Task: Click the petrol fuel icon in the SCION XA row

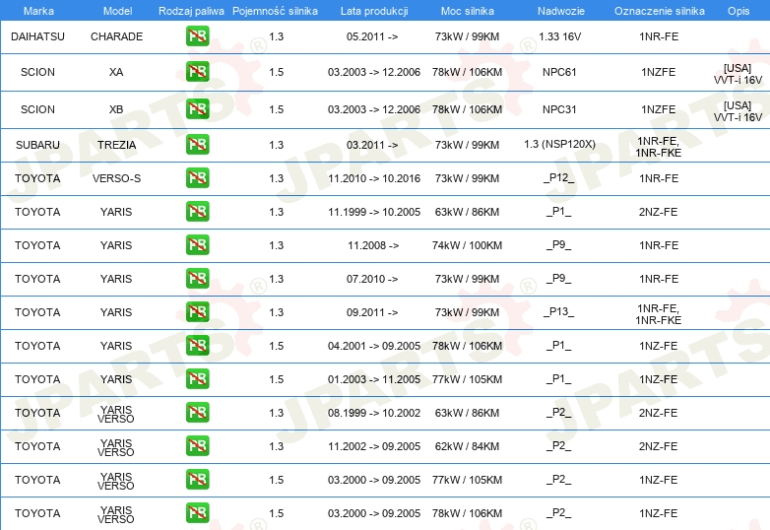Action: coord(197,72)
